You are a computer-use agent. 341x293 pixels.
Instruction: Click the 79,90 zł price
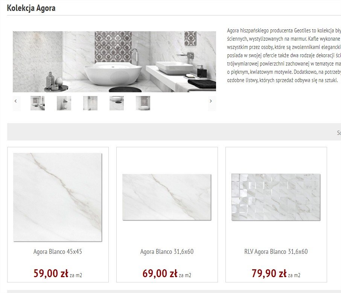coord(269,273)
